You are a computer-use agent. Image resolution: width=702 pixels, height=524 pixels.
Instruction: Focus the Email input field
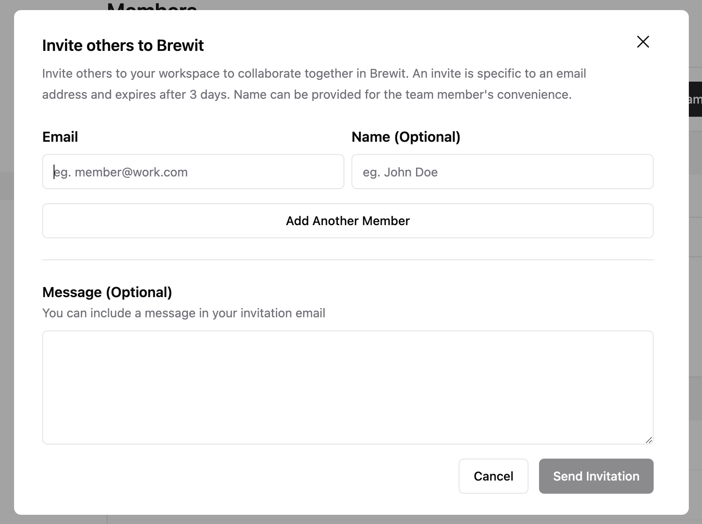tap(193, 172)
